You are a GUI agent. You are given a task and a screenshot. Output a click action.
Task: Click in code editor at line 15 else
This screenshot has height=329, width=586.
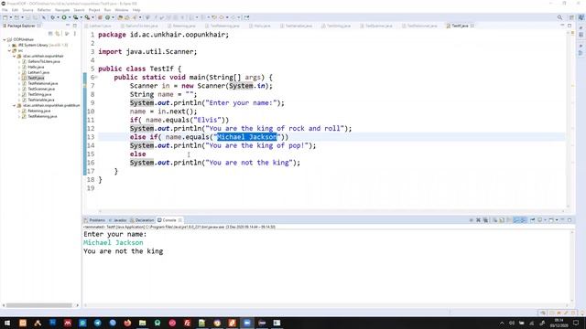point(138,154)
